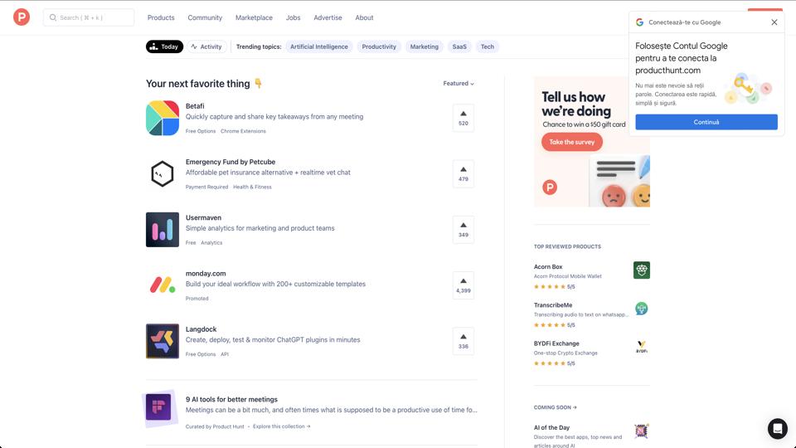Upvote the Betafi product

[464, 118]
